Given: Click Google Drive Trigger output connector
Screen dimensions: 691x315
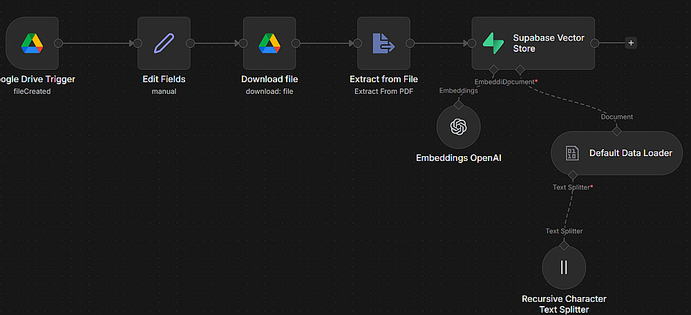Looking at the screenshot, I should pos(58,44).
